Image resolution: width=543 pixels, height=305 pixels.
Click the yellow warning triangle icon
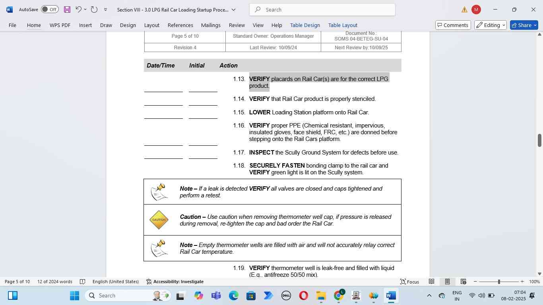[x=464, y=10]
